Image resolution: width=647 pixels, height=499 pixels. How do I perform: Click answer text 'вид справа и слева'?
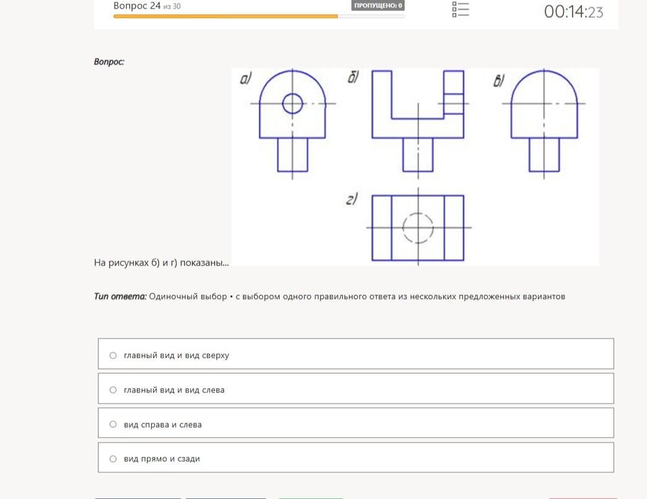[x=162, y=425]
